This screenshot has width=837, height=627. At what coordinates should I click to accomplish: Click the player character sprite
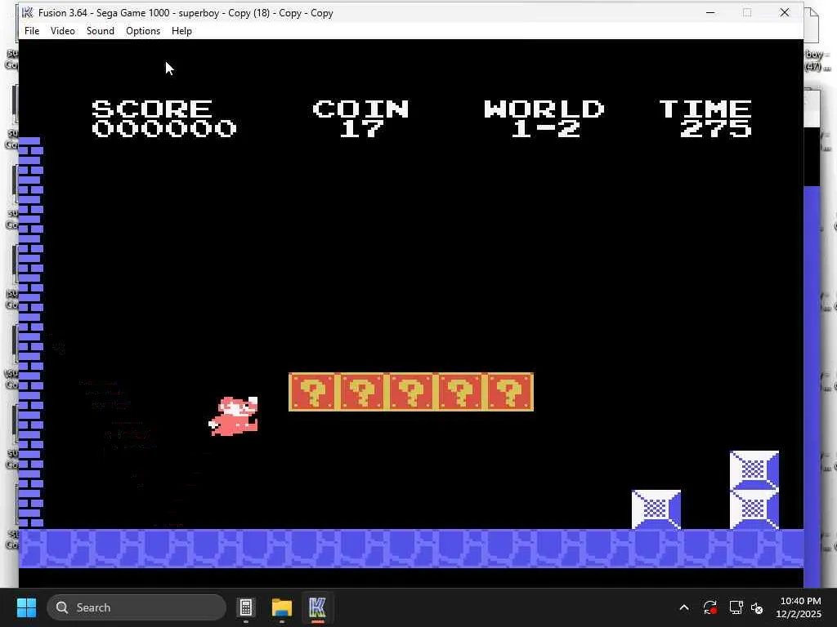coord(233,416)
